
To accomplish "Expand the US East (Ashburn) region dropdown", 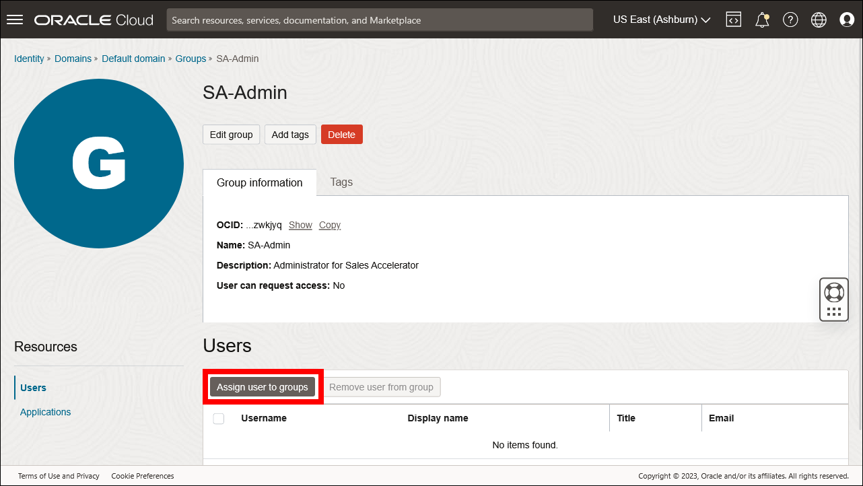I will pyautogui.click(x=661, y=20).
